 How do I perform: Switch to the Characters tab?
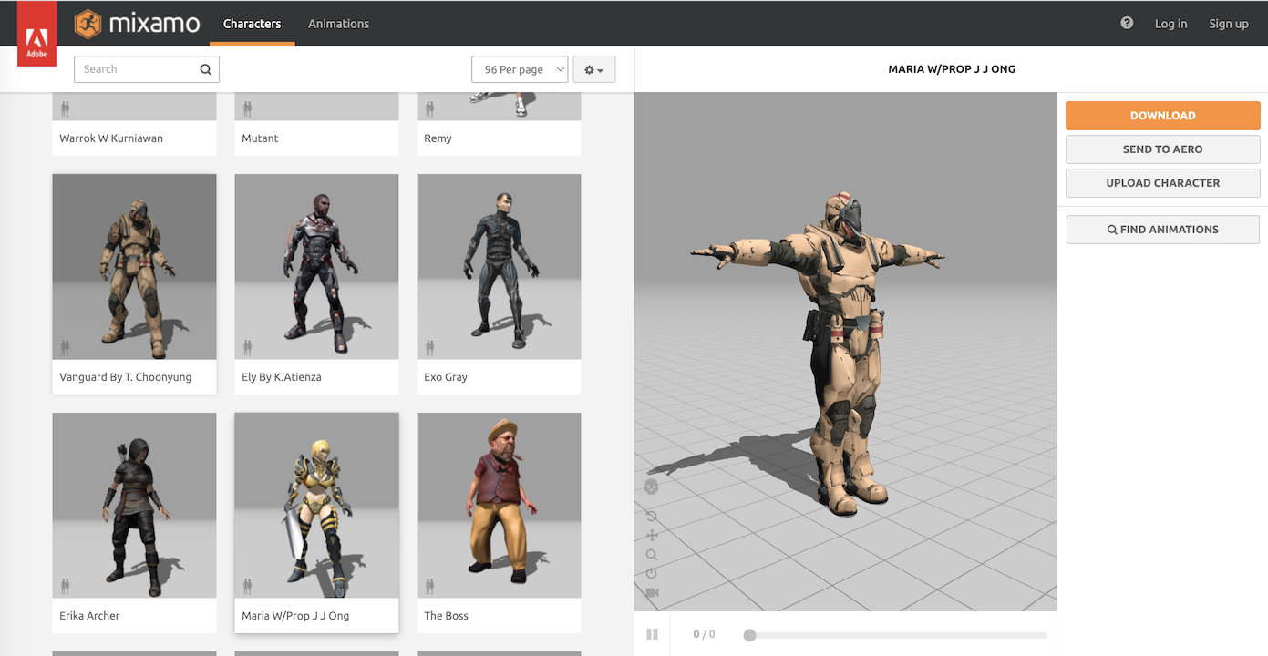(252, 24)
